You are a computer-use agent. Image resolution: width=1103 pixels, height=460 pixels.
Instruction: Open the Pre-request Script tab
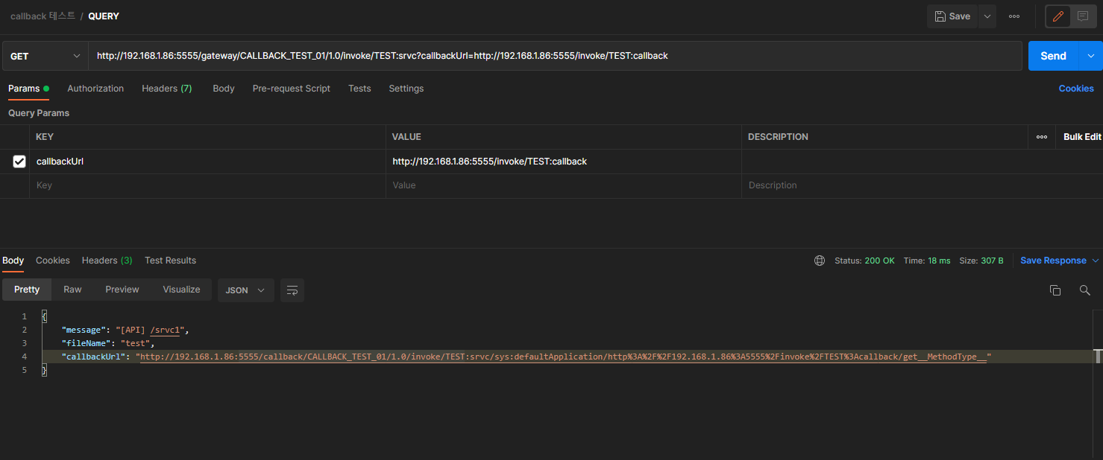[291, 89]
